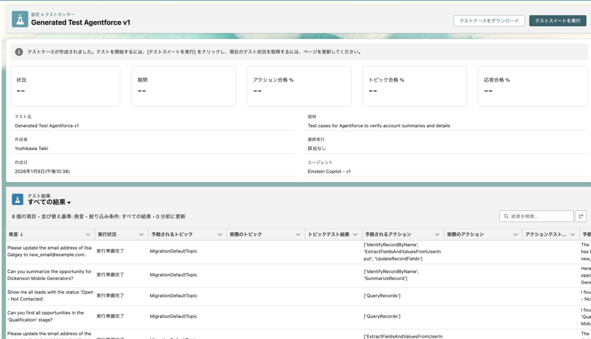Click the items count and filter summary line
Viewport: 591px width, 339px height.
[99, 216]
